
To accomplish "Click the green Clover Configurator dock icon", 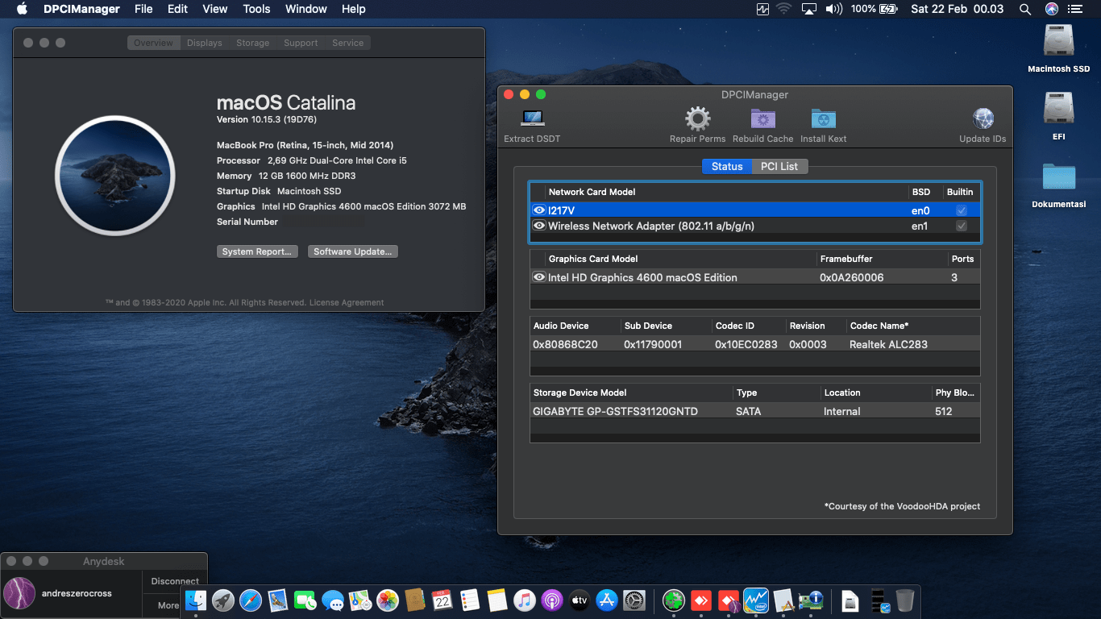I will (674, 600).
